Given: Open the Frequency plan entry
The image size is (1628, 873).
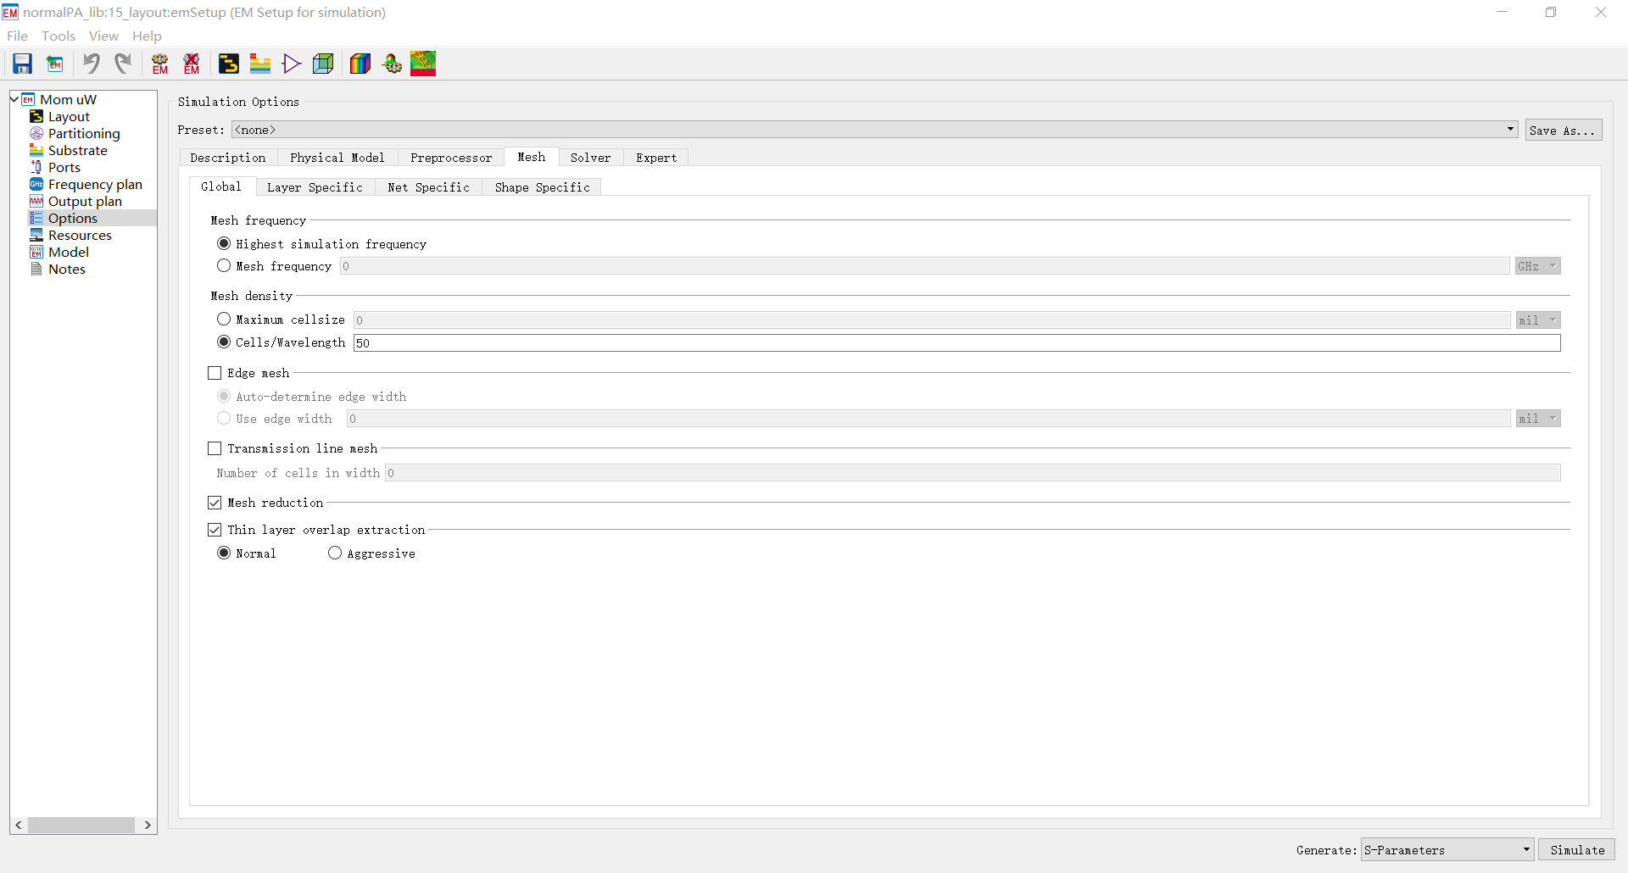Looking at the screenshot, I should [95, 185].
